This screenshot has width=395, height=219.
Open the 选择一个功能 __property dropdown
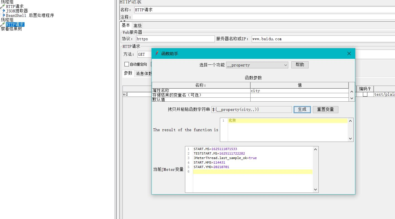(257, 65)
